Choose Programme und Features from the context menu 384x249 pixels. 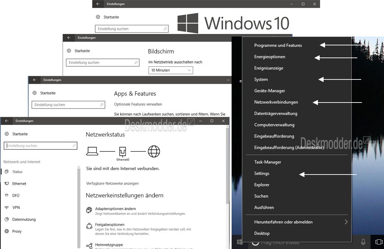click(278, 45)
